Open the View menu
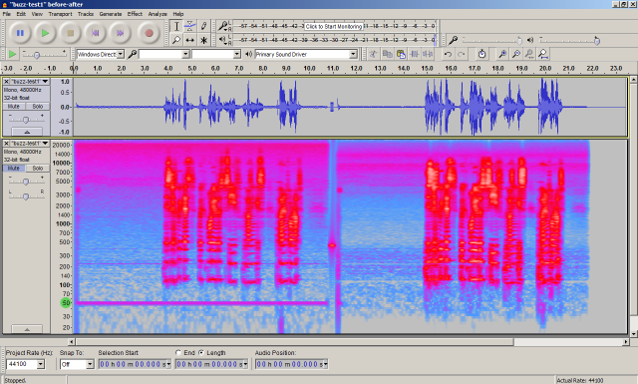This screenshot has width=638, height=384. pyautogui.click(x=37, y=14)
